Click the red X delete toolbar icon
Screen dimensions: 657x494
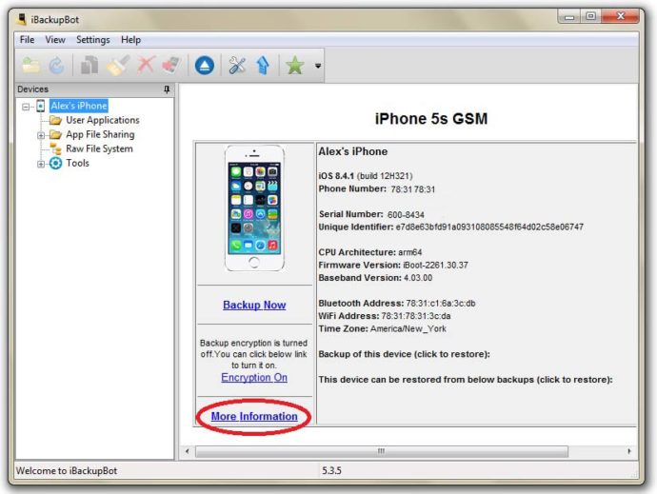click(146, 66)
